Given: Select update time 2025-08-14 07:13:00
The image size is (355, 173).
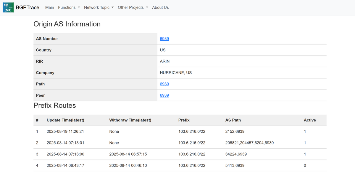Looking at the screenshot, I should (x=65, y=154).
